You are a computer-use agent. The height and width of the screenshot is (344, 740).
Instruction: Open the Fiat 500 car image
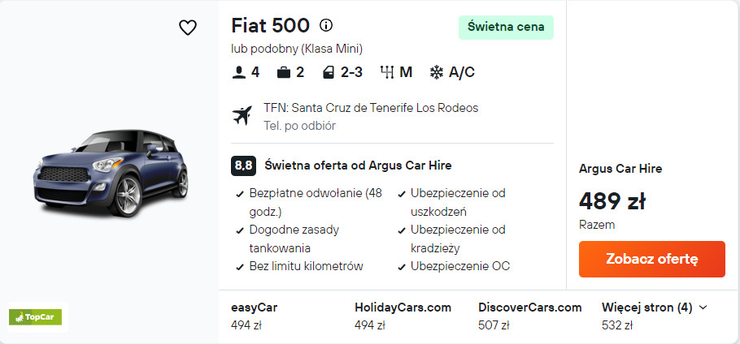111,172
